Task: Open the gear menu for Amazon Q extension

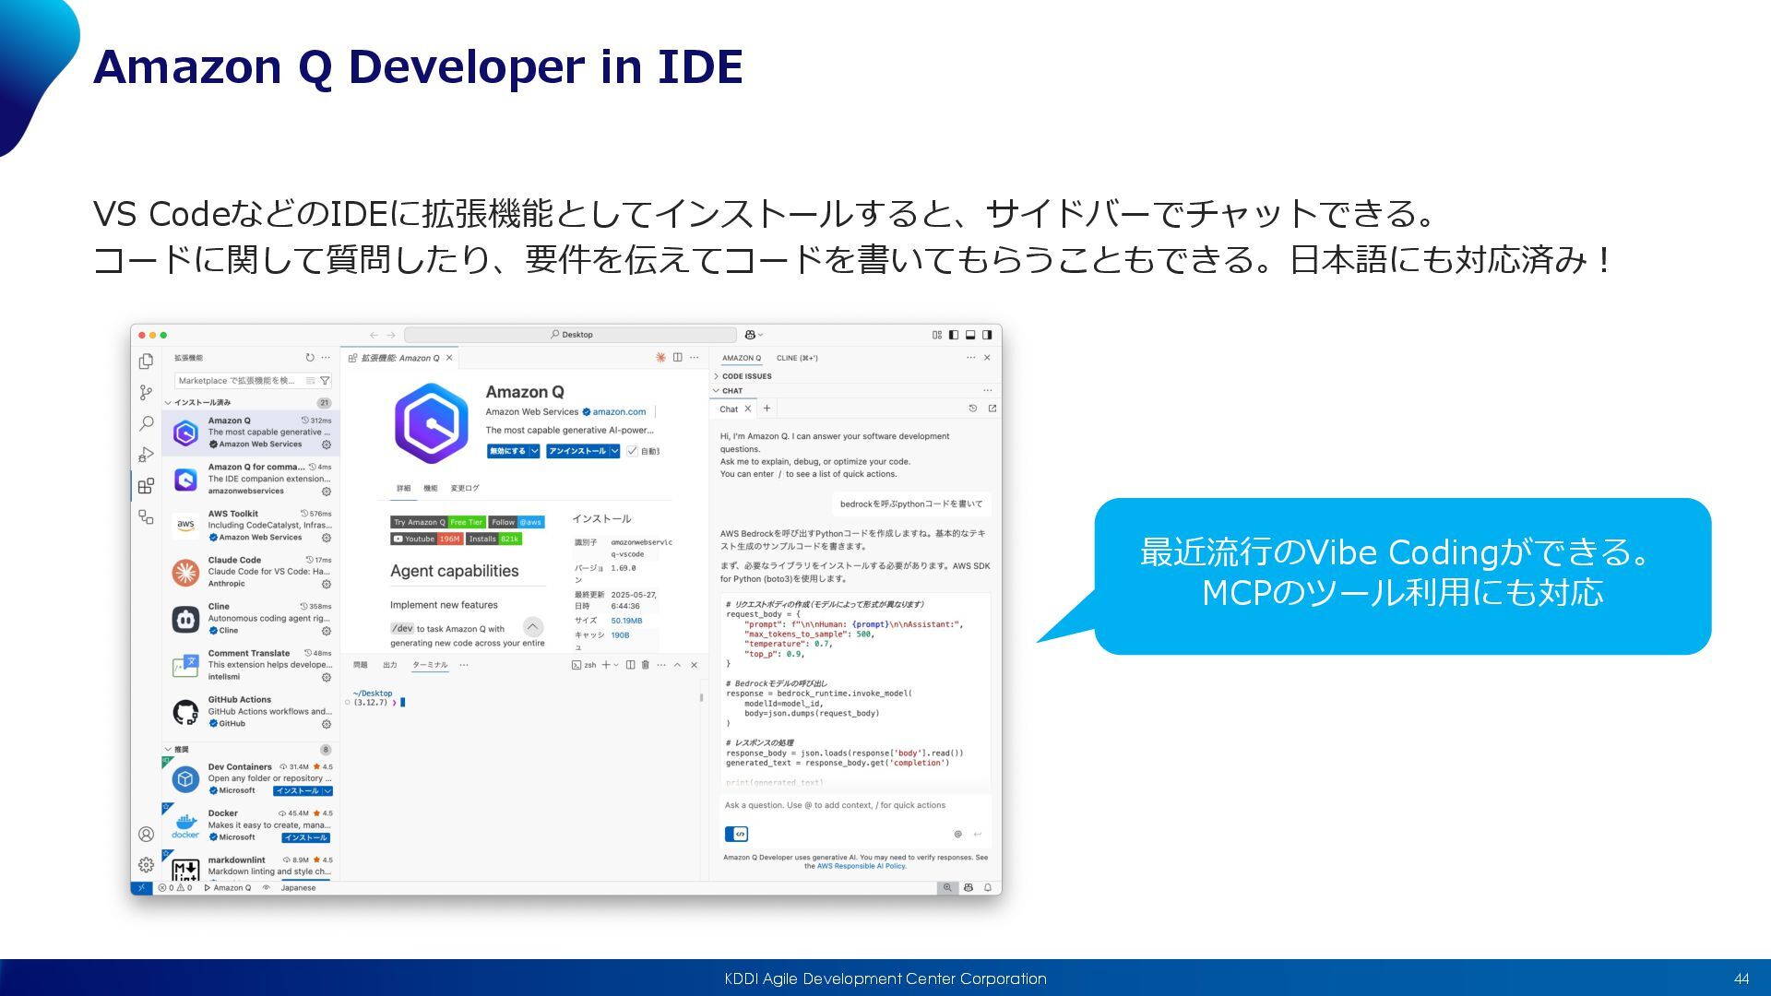Action: [x=326, y=445]
